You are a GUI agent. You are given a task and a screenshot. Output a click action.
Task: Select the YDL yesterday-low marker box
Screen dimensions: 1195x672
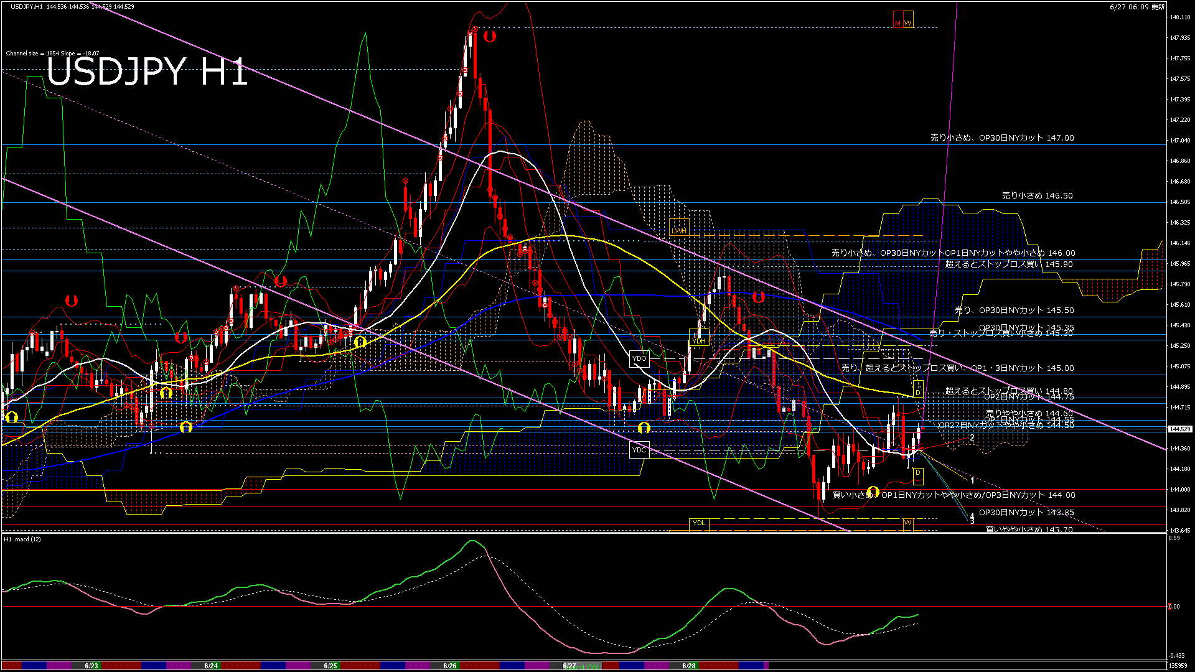pyautogui.click(x=699, y=523)
